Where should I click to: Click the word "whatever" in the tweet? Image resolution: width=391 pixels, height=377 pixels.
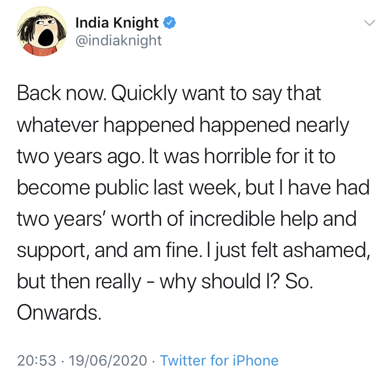(58, 125)
